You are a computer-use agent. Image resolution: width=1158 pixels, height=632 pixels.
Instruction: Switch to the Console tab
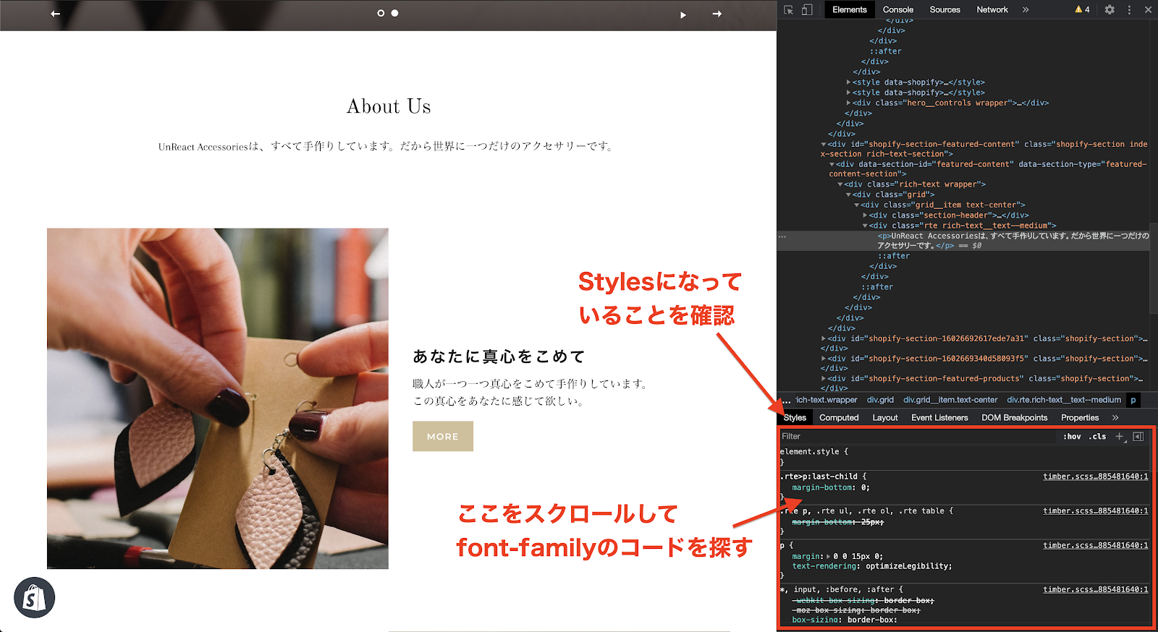coord(897,10)
